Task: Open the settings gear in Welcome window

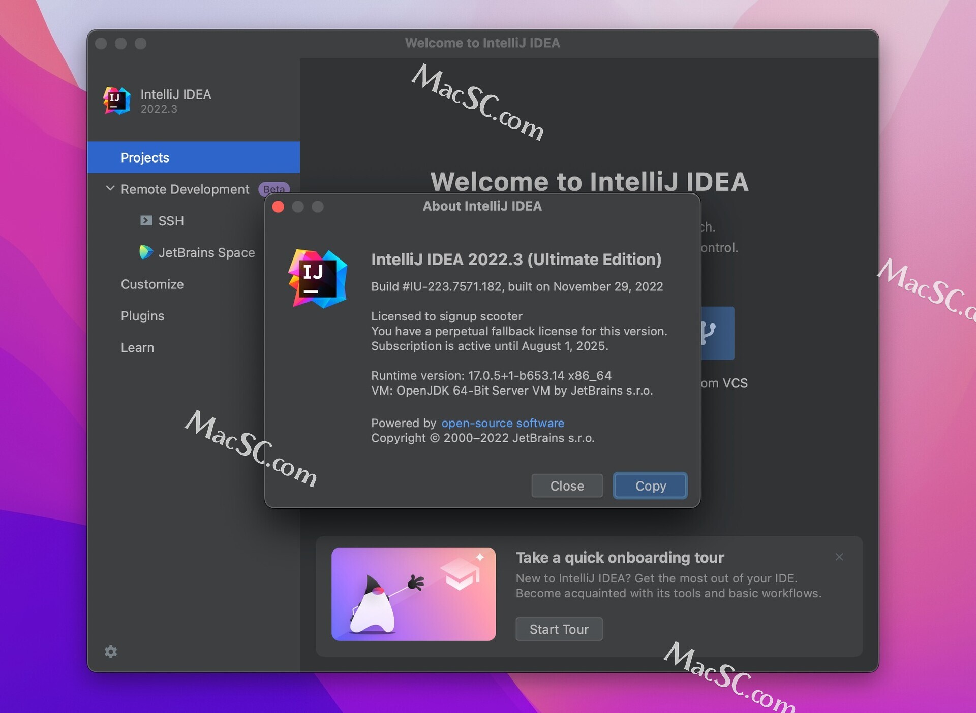Action: point(111,652)
